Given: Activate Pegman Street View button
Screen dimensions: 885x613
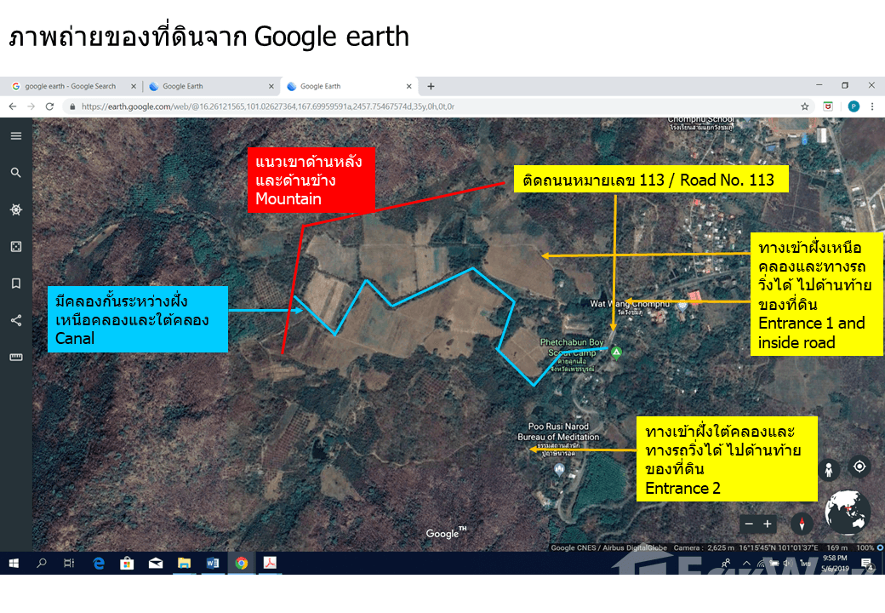Looking at the screenshot, I should click(x=827, y=469).
